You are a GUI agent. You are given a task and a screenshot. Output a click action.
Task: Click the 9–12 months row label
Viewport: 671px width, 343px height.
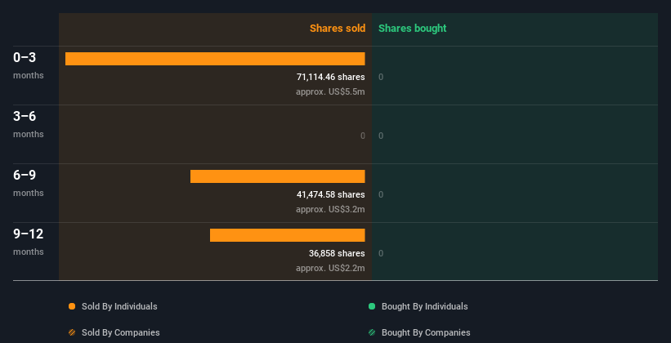(x=29, y=242)
